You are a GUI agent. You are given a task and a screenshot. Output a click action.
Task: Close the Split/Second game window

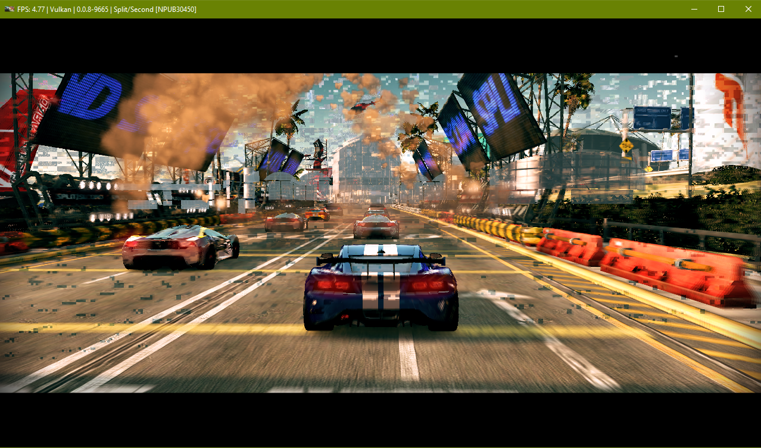pyautogui.click(x=748, y=9)
